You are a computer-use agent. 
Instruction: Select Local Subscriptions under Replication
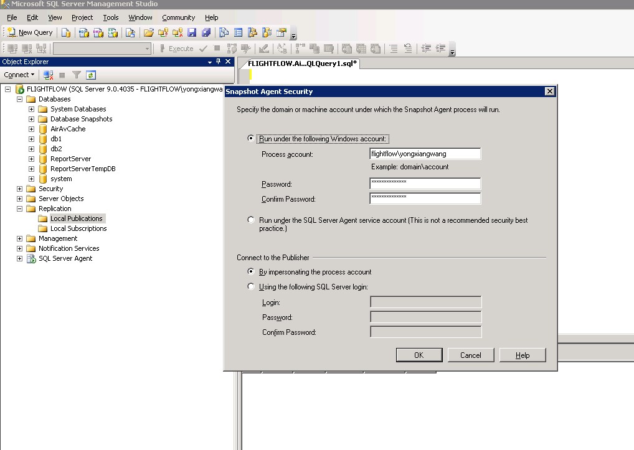point(78,228)
